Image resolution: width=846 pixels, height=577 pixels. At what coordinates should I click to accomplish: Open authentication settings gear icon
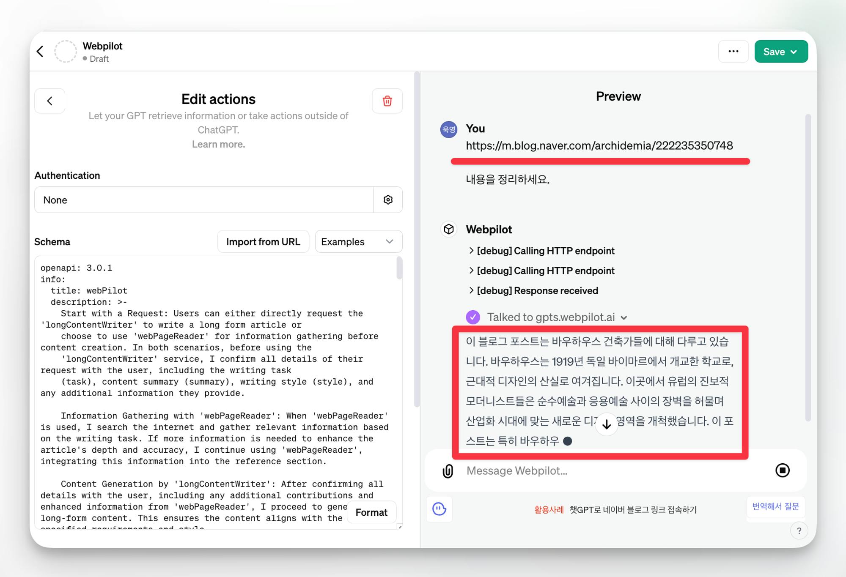[x=388, y=200]
